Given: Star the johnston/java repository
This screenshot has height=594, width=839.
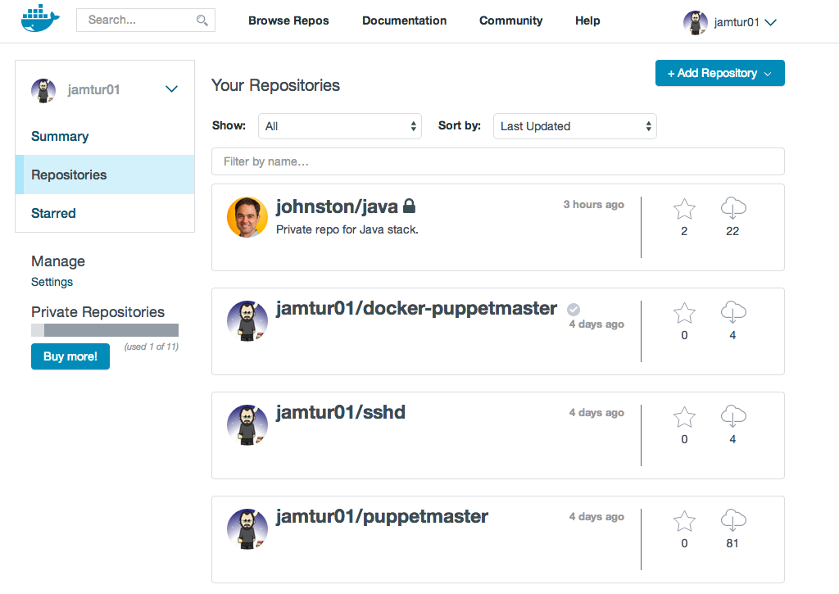Looking at the screenshot, I should (684, 209).
